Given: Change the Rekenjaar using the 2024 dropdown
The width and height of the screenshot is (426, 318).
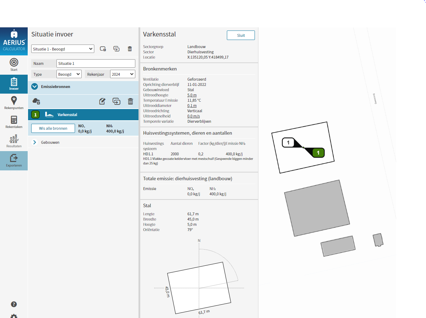Looking at the screenshot, I should [122, 74].
